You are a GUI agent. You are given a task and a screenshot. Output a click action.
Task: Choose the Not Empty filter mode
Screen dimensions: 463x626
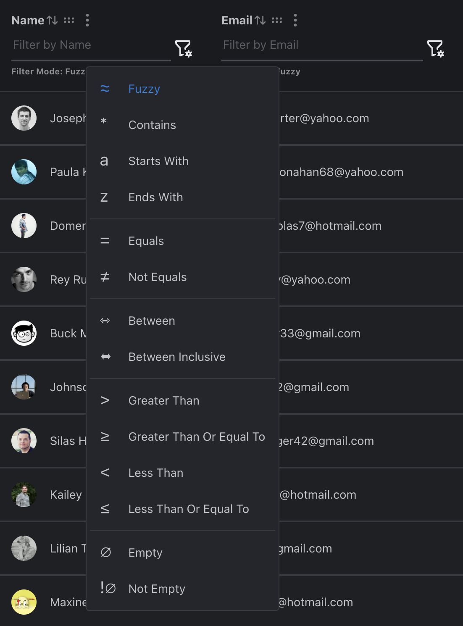(157, 589)
